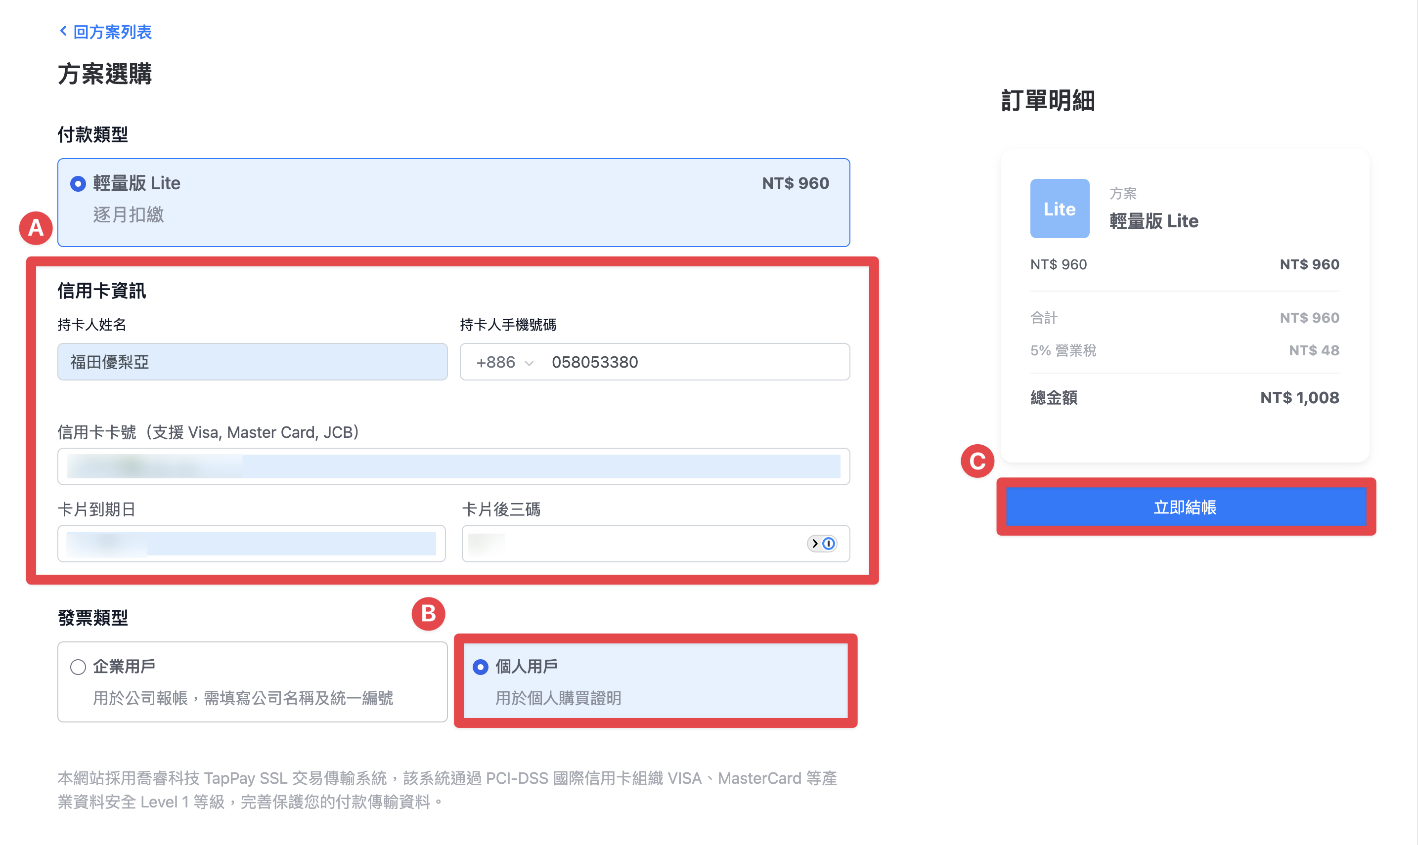
Task: Click the 總金額 NT$ 1,008 total row
Action: click(x=1185, y=397)
